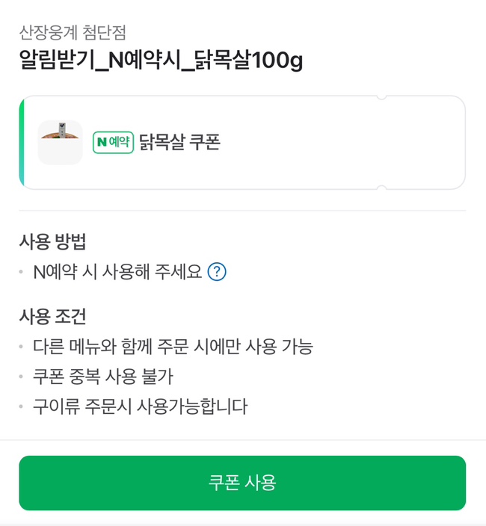This screenshot has height=526, width=486.
Task: Open the 산장웅계 첨단점 store name
Action: point(73,32)
